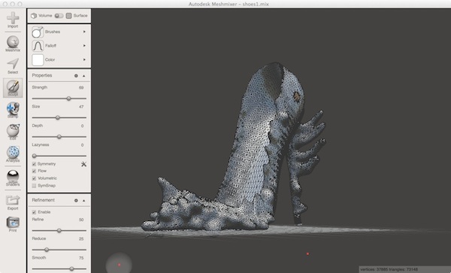Click the Strength slider handle
Viewport: 451px width, 273px height.
click(x=68, y=99)
